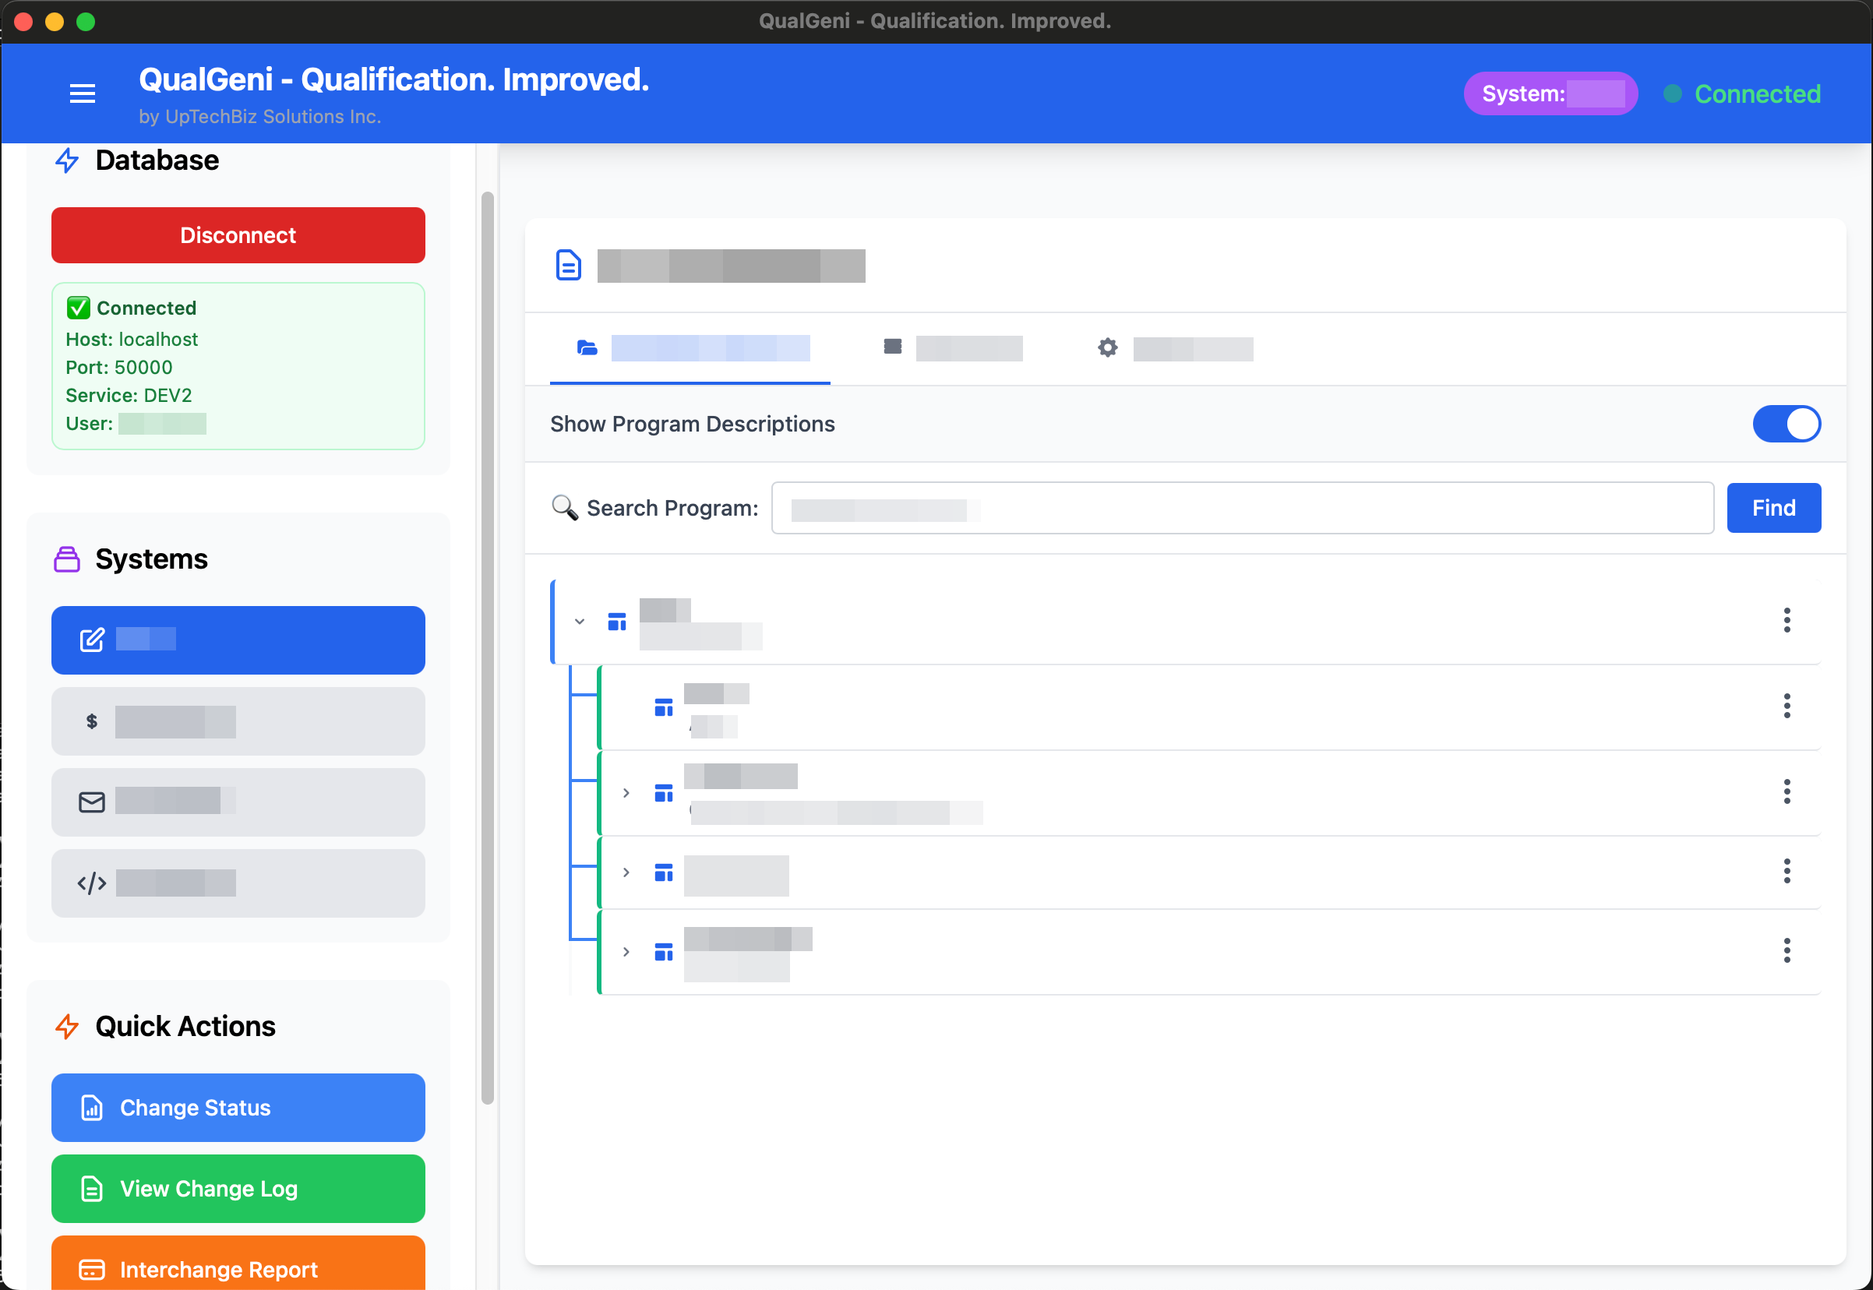Click the edit pencil icon on the selected system
The height and width of the screenshot is (1290, 1873).
(92, 640)
